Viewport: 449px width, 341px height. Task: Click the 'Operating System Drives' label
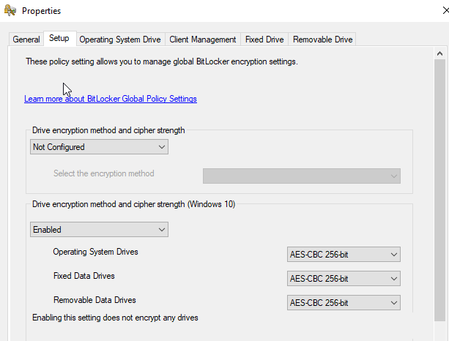pos(95,252)
